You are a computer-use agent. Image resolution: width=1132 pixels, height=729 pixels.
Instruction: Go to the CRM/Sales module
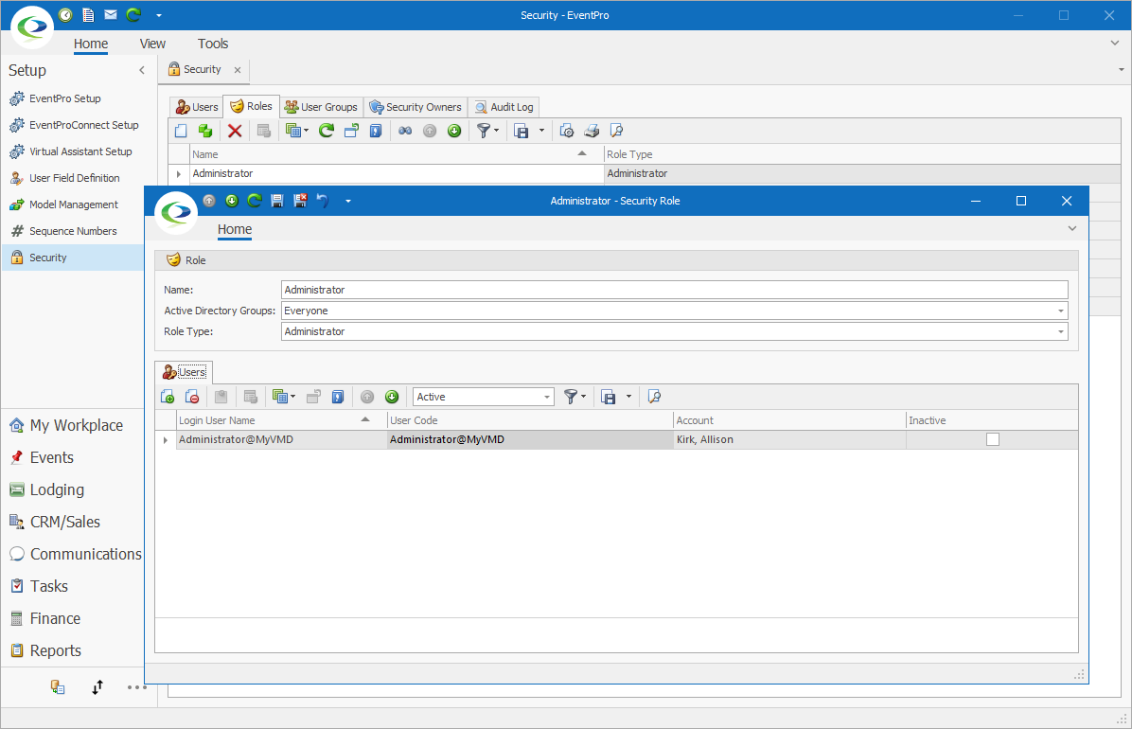coord(65,522)
